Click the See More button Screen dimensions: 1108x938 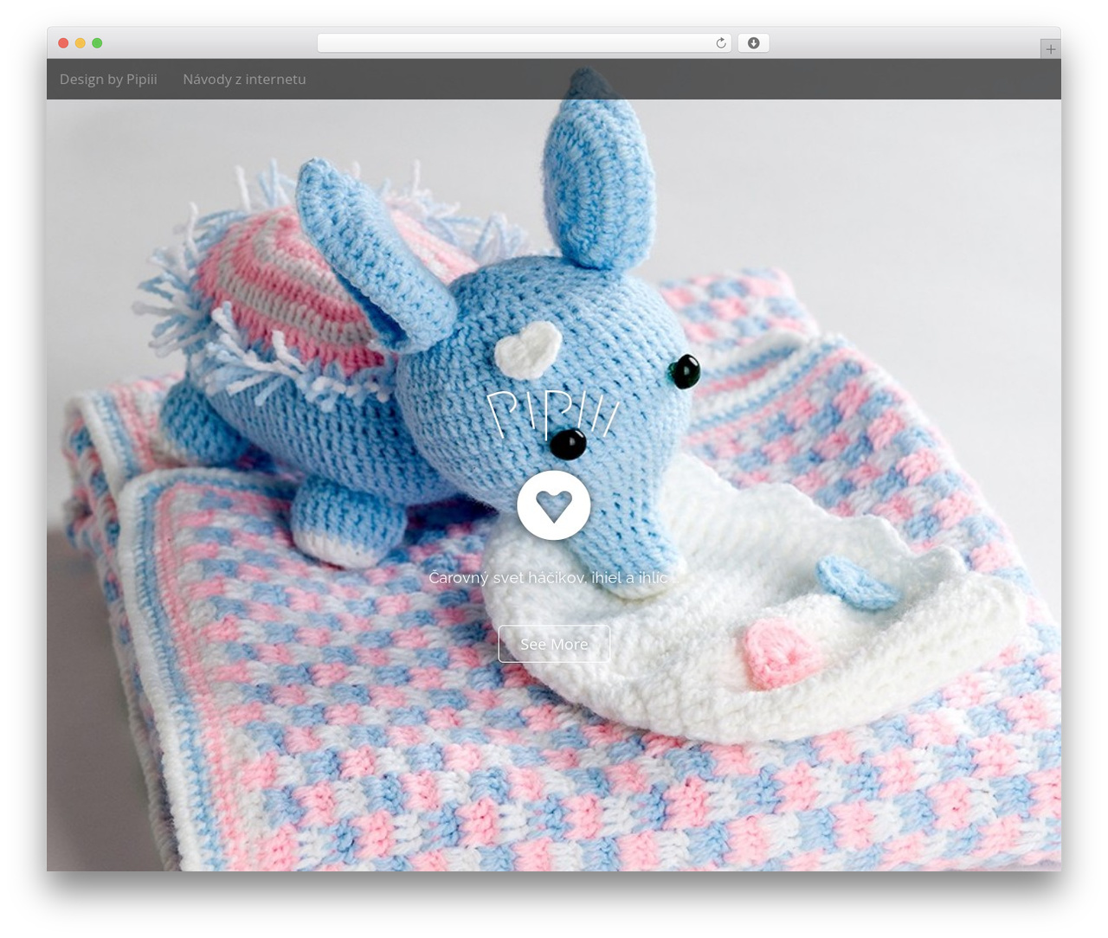click(x=554, y=644)
